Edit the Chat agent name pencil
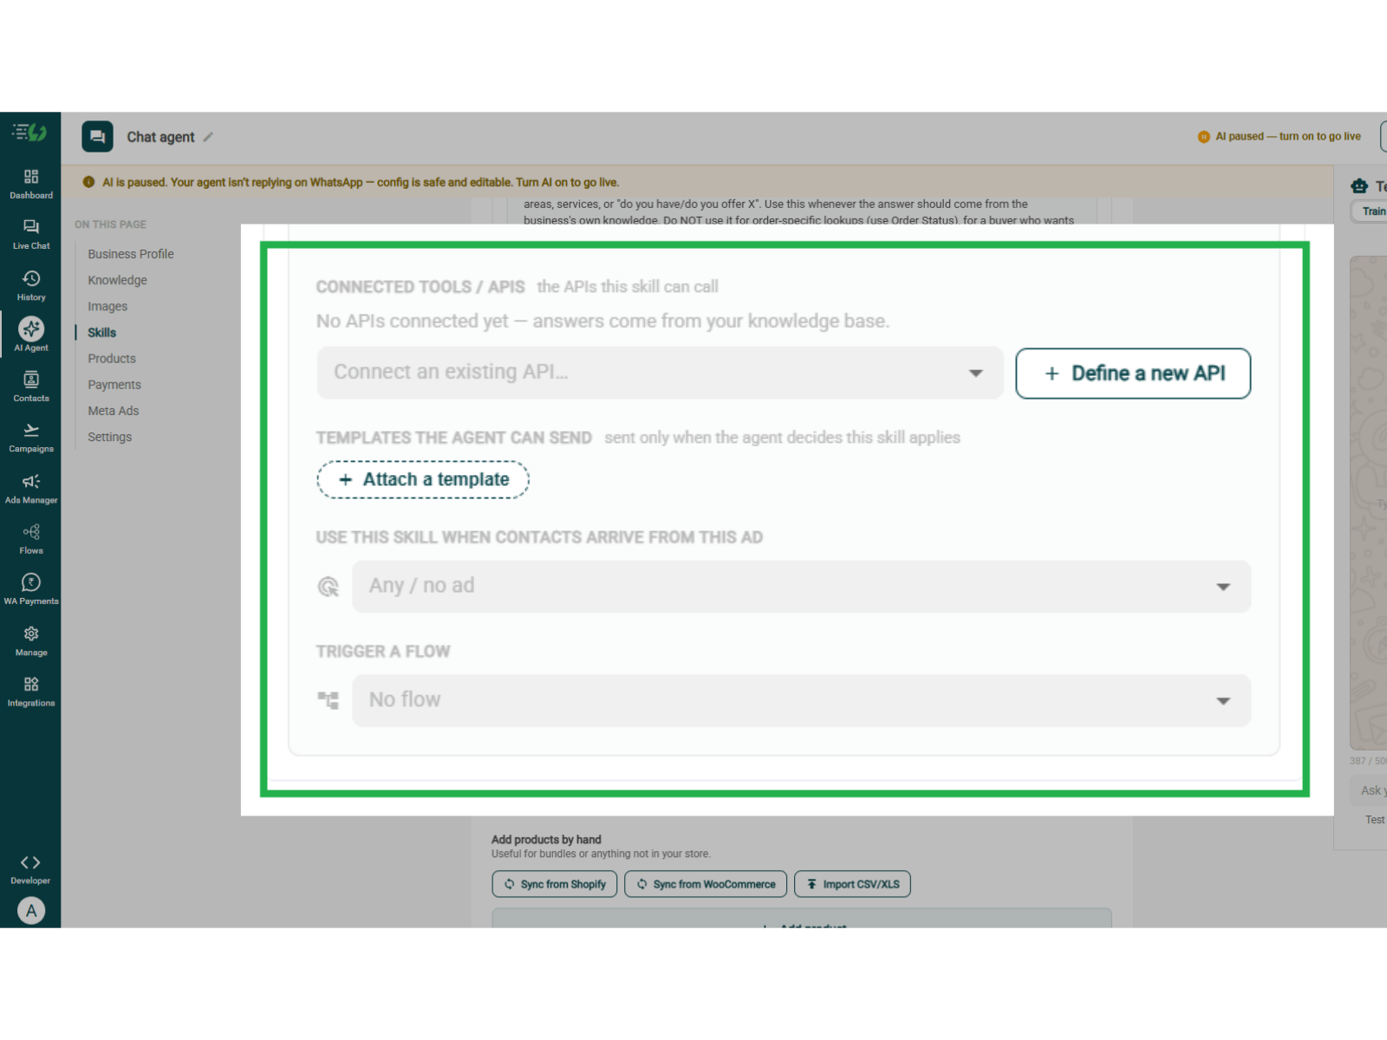 coord(208,137)
